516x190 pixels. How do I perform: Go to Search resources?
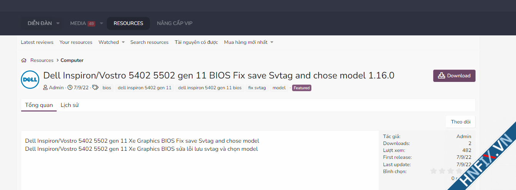(x=149, y=42)
